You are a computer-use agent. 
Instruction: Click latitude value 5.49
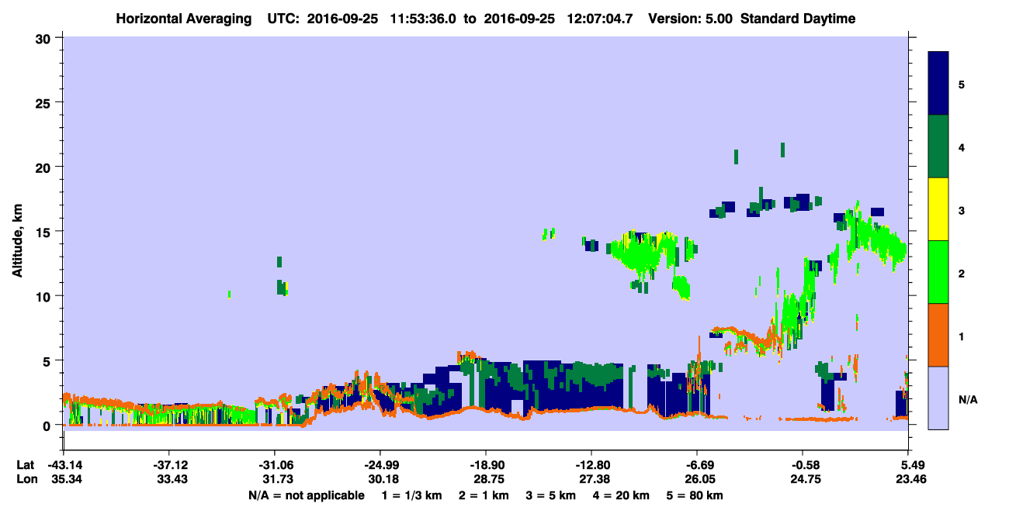(x=908, y=465)
